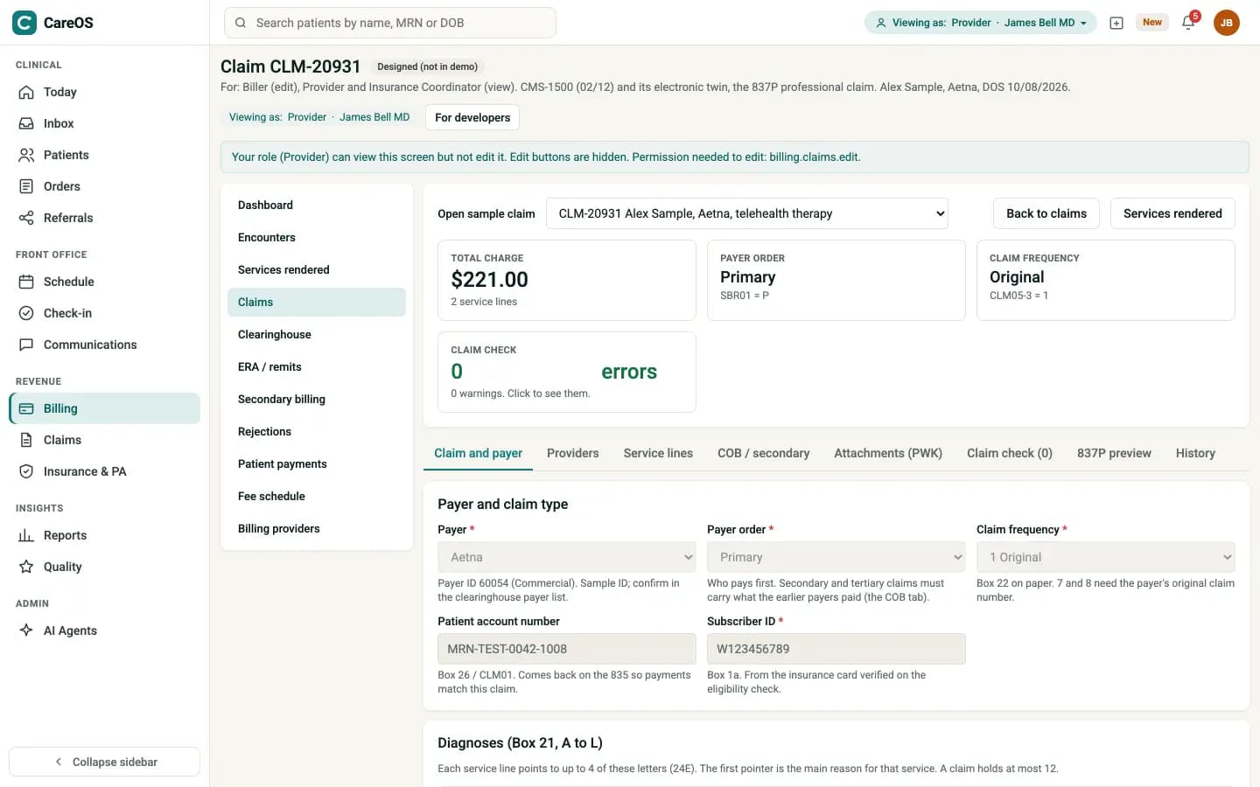1260x787 pixels.
Task: Open Insurance & PA shield icon
Action: coord(26,471)
